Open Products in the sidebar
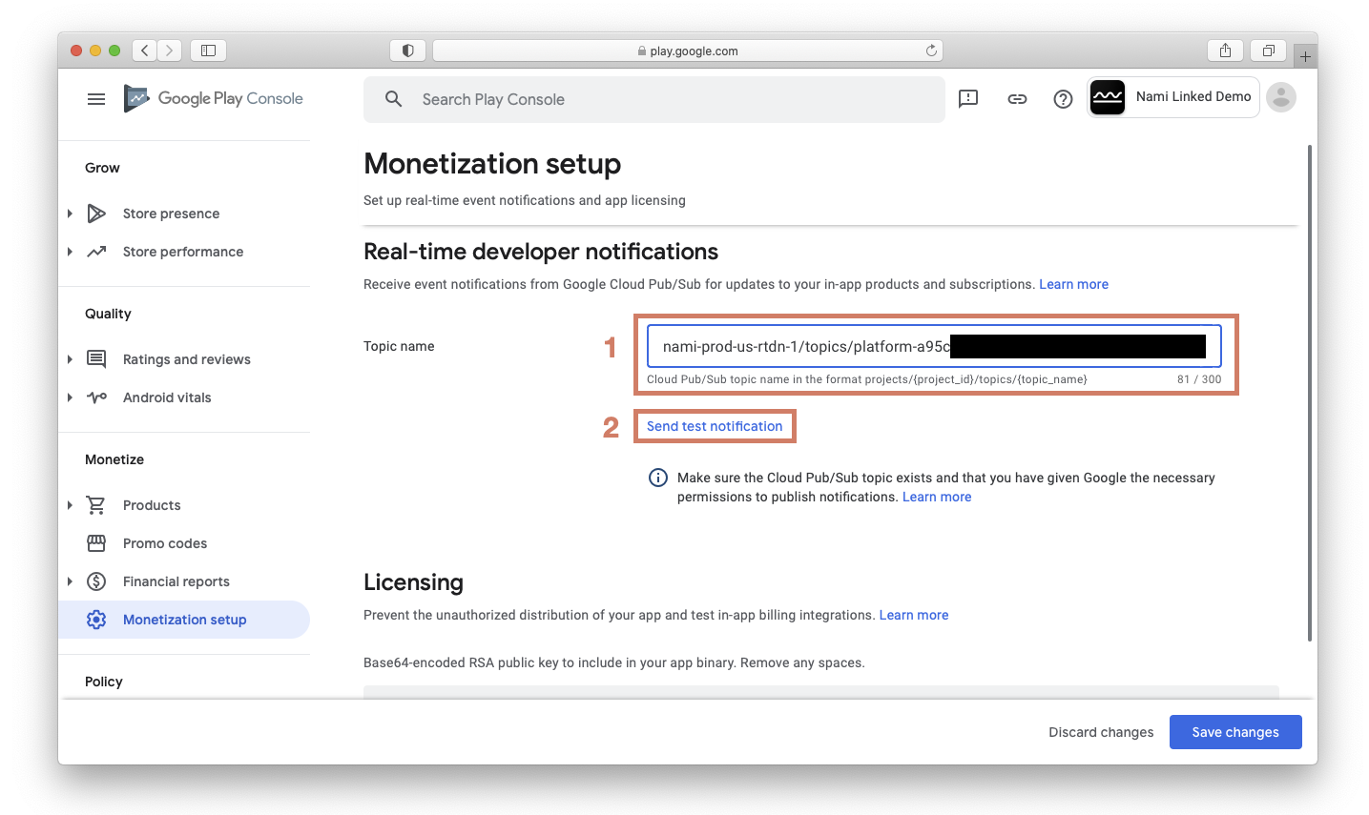The image size is (1369, 815). click(x=152, y=505)
